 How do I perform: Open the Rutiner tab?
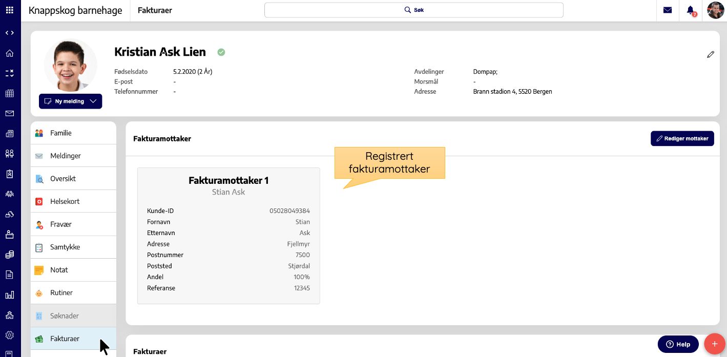click(73, 292)
